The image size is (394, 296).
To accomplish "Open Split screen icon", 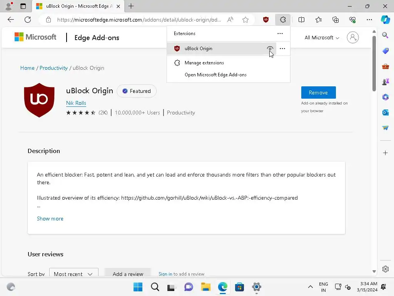I will [x=301, y=20].
